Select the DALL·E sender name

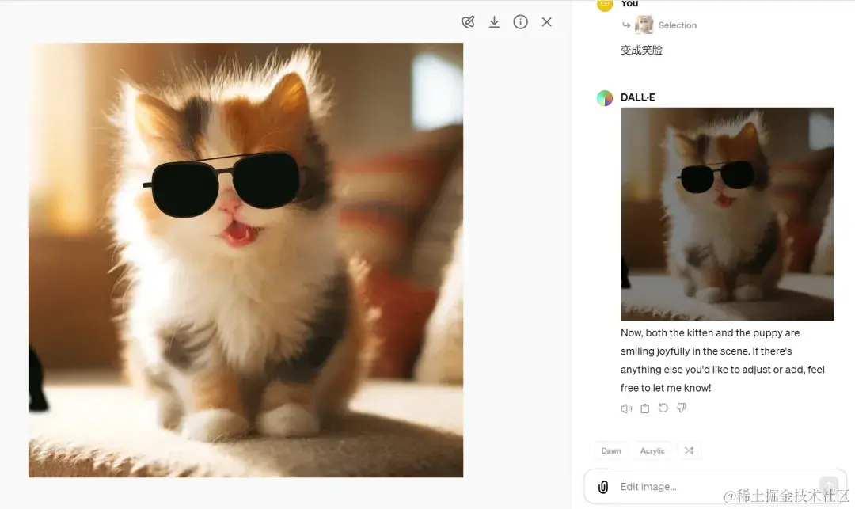pos(637,97)
